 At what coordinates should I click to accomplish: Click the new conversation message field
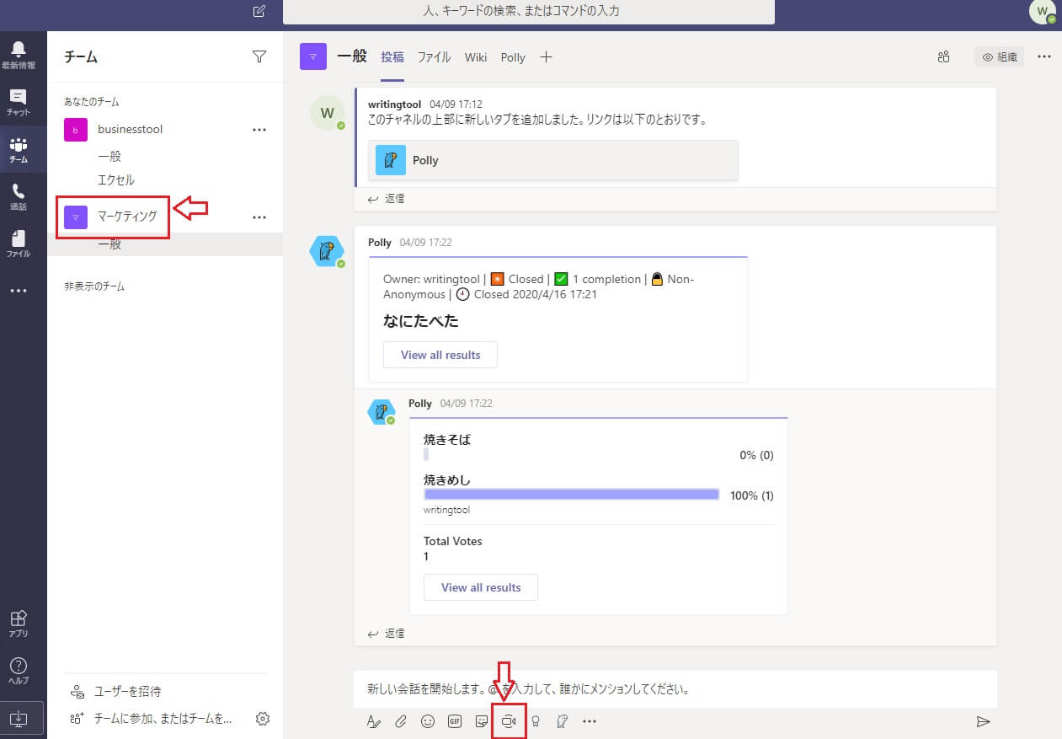(675, 689)
